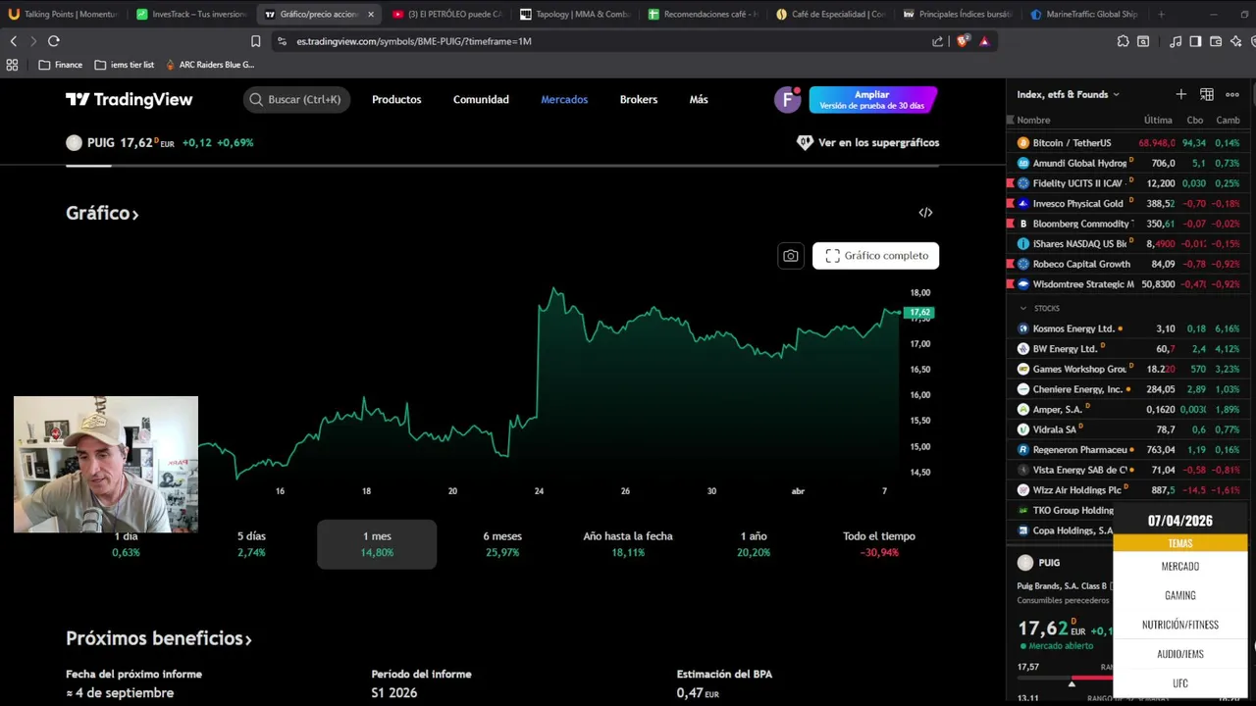Select Games Workshop Group row

pos(1127,370)
